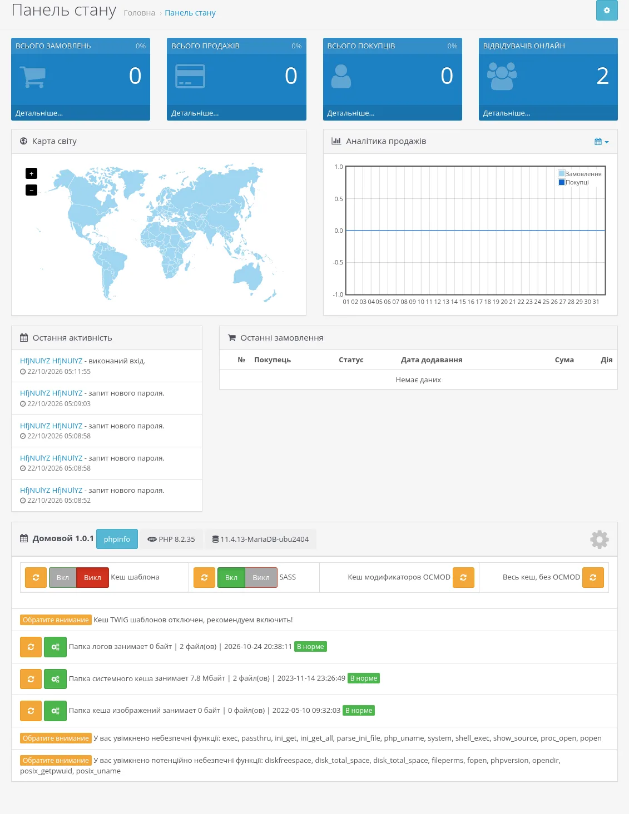Click the Дата додавання column header
The height and width of the screenshot is (814, 629).
[432, 359]
